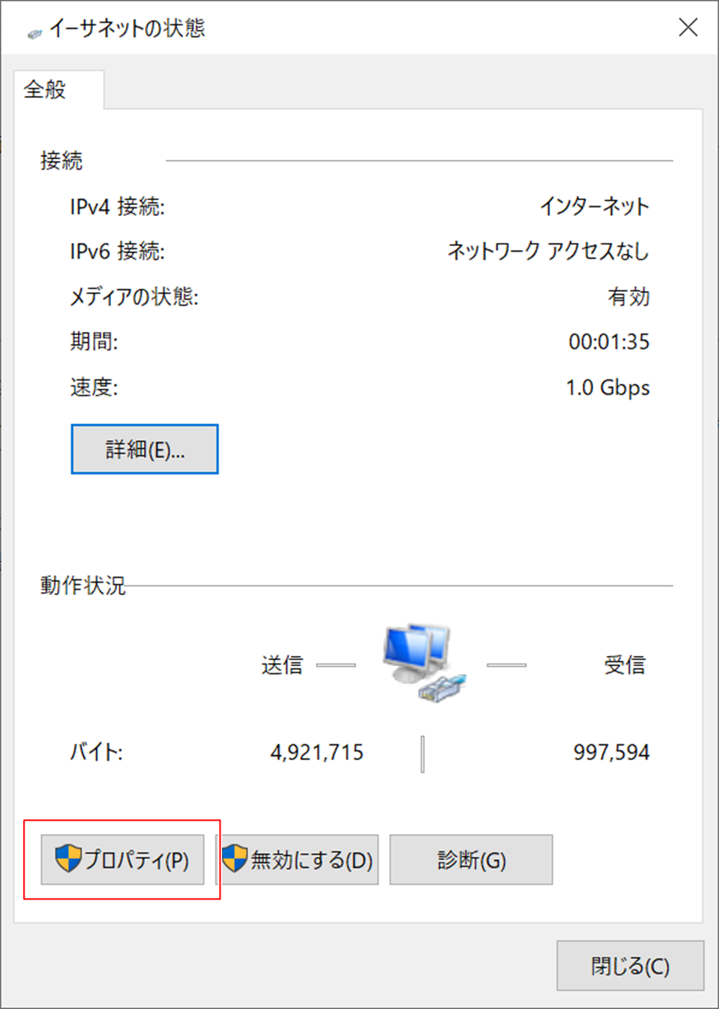
Task: Click the duration value 00:01:35
Action: [609, 342]
